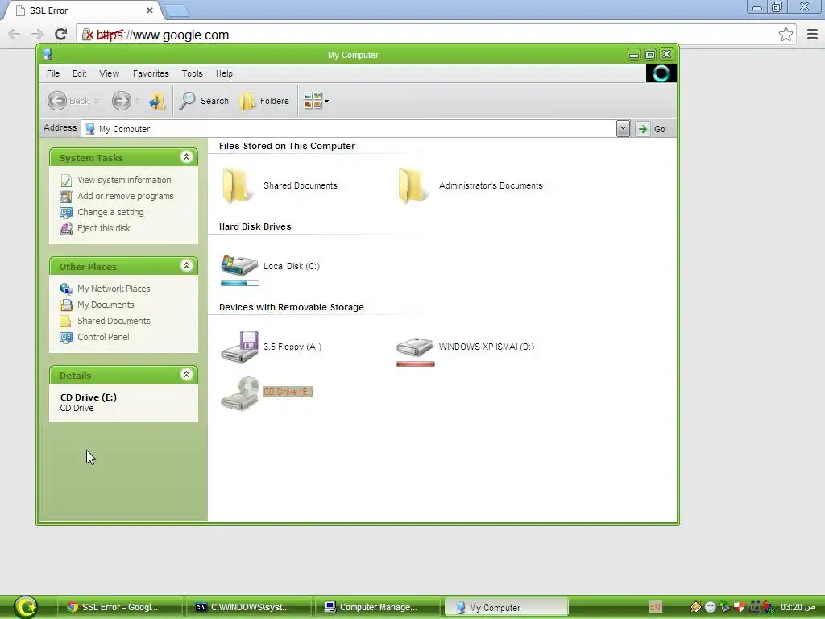This screenshot has width=825, height=619.
Task: Open the Favorites menu
Action: coord(151,73)
